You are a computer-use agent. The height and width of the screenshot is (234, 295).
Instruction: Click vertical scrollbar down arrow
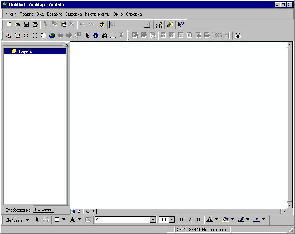[x=290, y=205]
